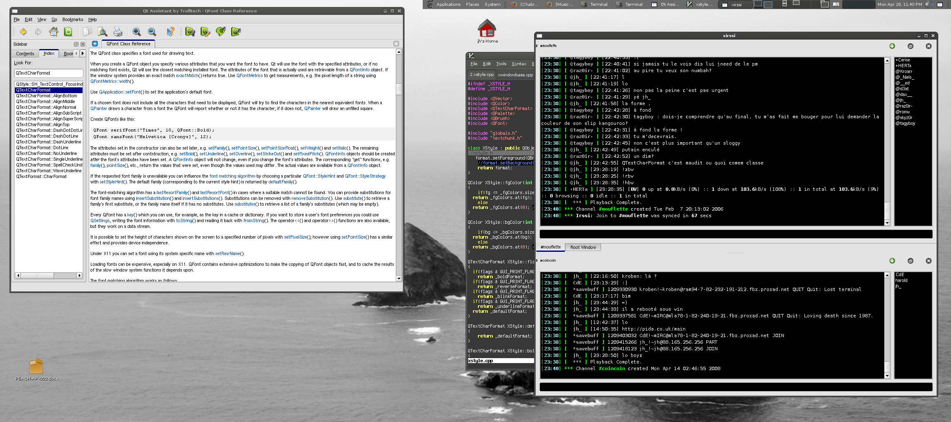Toggle floating of the Sidebar dock
The height and width of the screenshot is (422, 951).
[x=76, y=44]
